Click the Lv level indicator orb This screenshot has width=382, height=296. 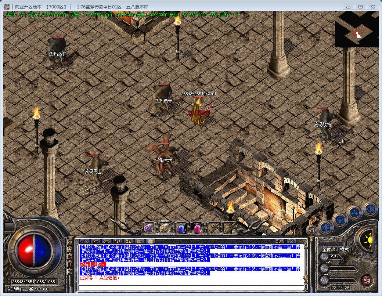(324, 257)
